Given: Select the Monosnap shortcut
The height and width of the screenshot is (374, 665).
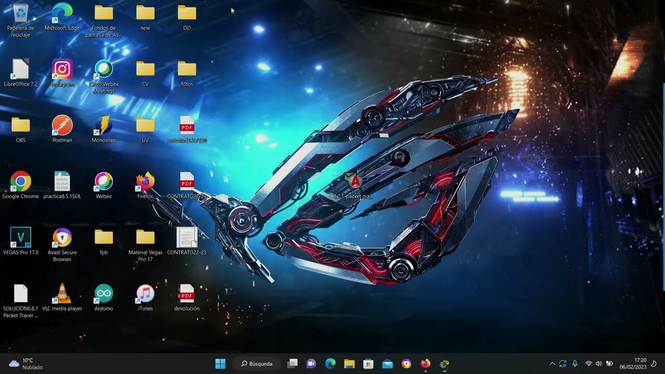Looking at the screenshot, I should pyautogui.click(x=104, y=129).
